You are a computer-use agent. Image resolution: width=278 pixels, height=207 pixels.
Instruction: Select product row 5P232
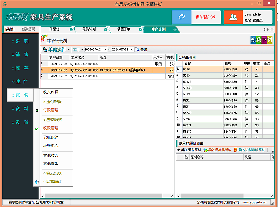coord(225,113)
